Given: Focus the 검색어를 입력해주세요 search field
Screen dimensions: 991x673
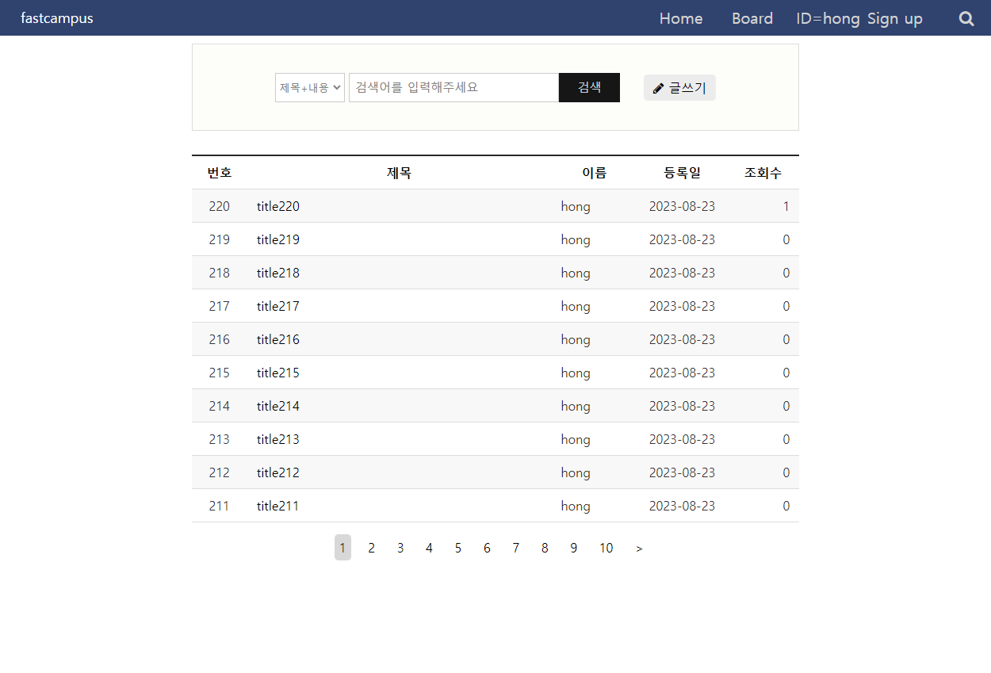Looking at the screenshot, I should click(454, 87).
